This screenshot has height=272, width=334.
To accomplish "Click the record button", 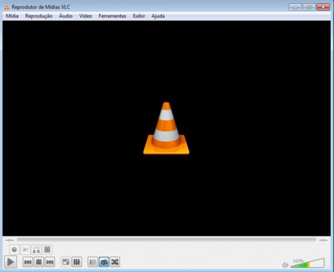I will tap(14, 249).
